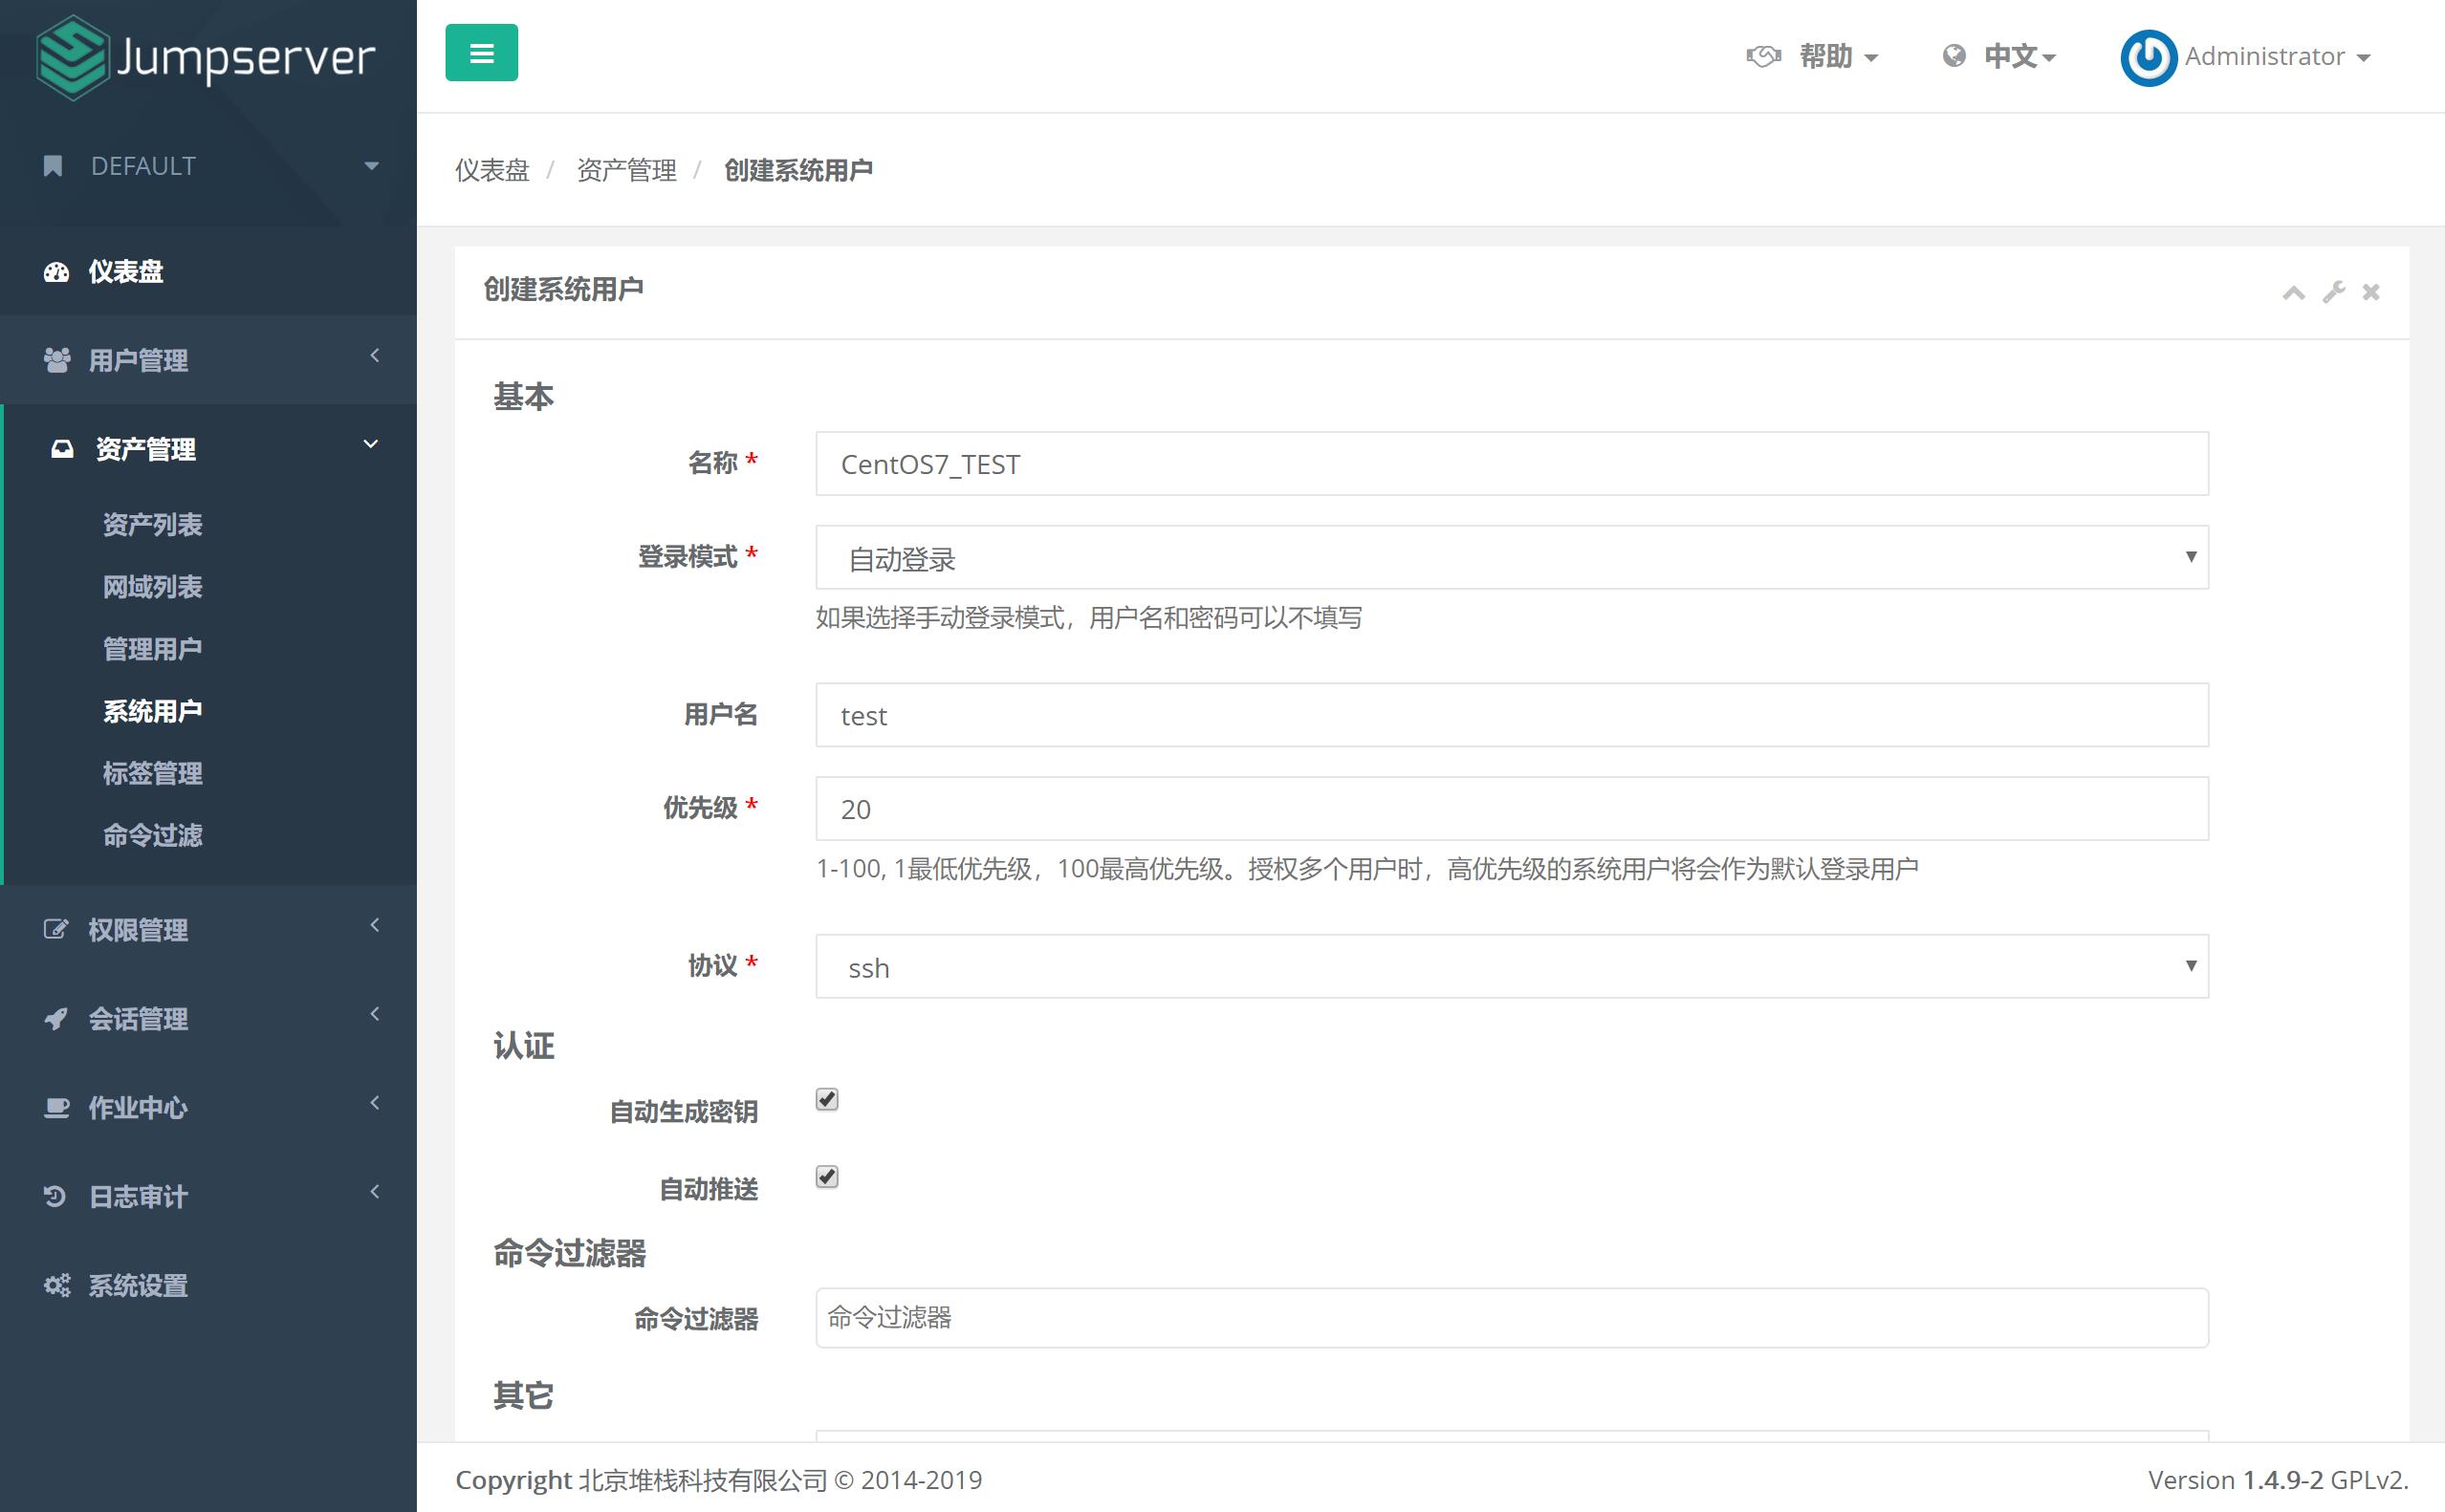2445x1512 pixels.
Task: Open 资产列表 in the sidebar
Action: coord(153,525)
